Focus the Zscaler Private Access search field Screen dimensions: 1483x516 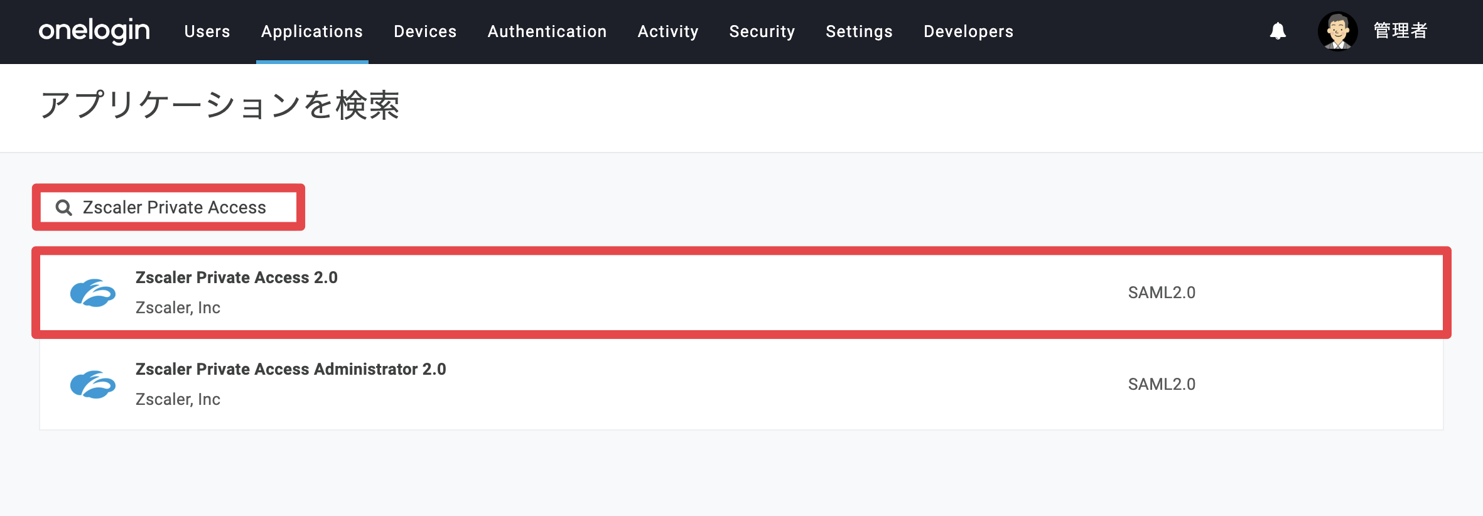pyautogui.click(x=168, y=207)
